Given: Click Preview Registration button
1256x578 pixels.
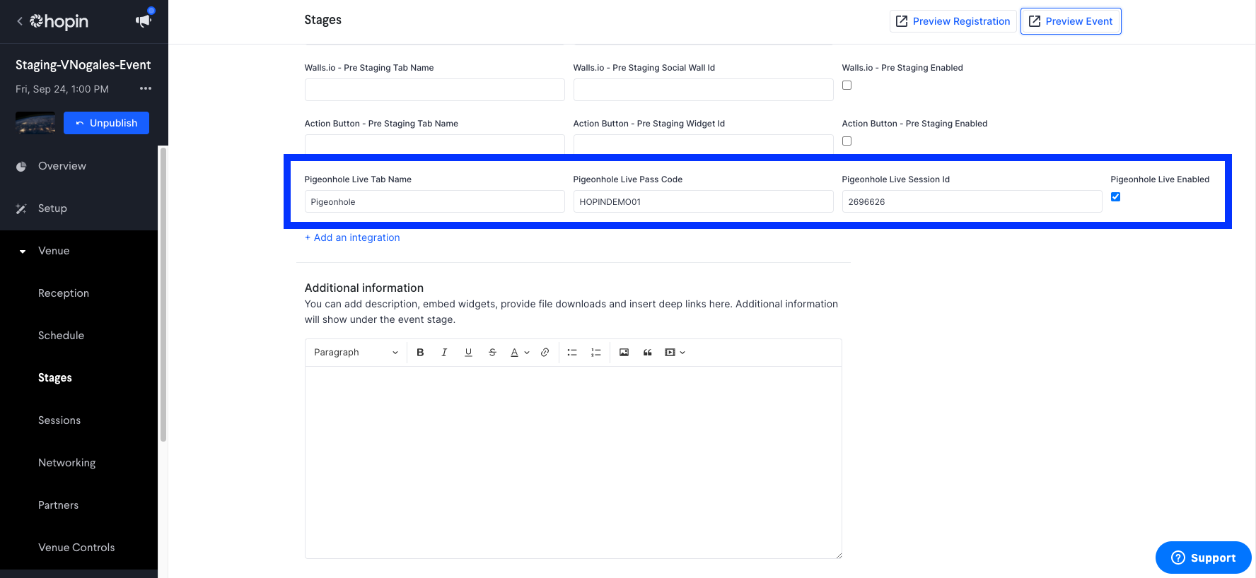Looking at the screenshot, I should click(953, 21).
